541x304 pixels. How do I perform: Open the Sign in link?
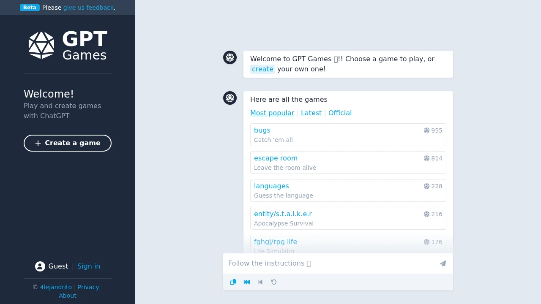(x=89, y=266)
